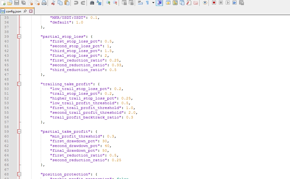Open the user defined language dialog

pyautogui.click(x=168, y=3)
